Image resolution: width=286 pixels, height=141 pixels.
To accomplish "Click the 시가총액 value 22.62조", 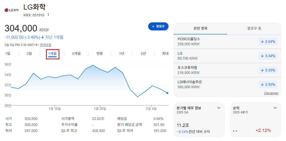I will 98,119.
